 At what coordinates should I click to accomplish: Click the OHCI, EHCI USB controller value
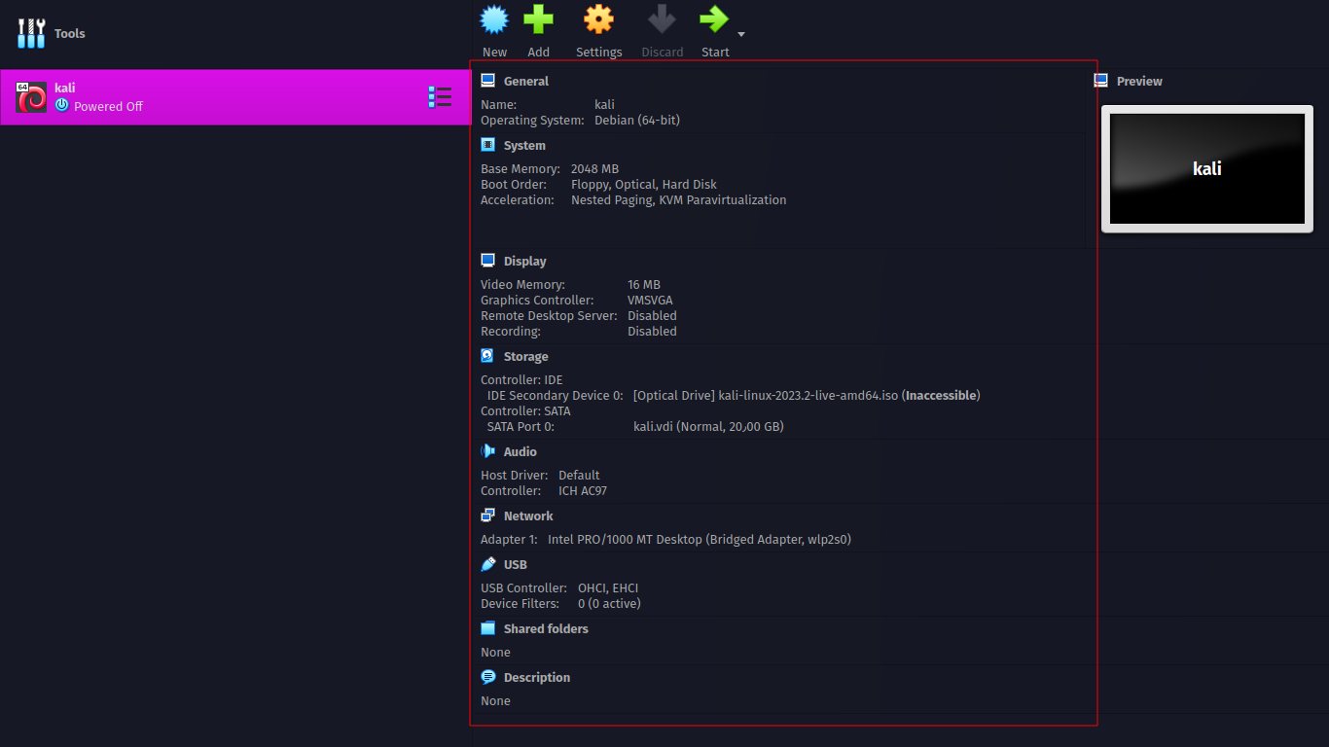click(608, 588)
